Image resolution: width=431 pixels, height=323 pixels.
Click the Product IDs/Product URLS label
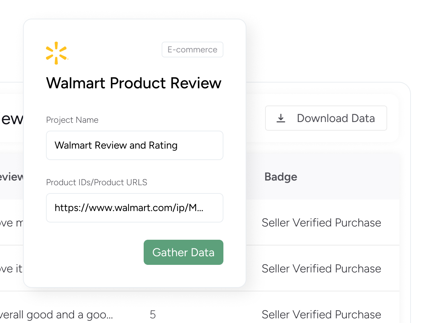tap(97, 182)
